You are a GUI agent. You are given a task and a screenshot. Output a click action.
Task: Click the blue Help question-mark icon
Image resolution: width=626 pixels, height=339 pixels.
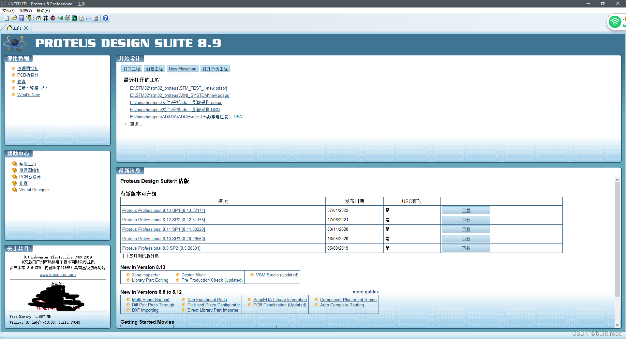click(x=106, y=18)
